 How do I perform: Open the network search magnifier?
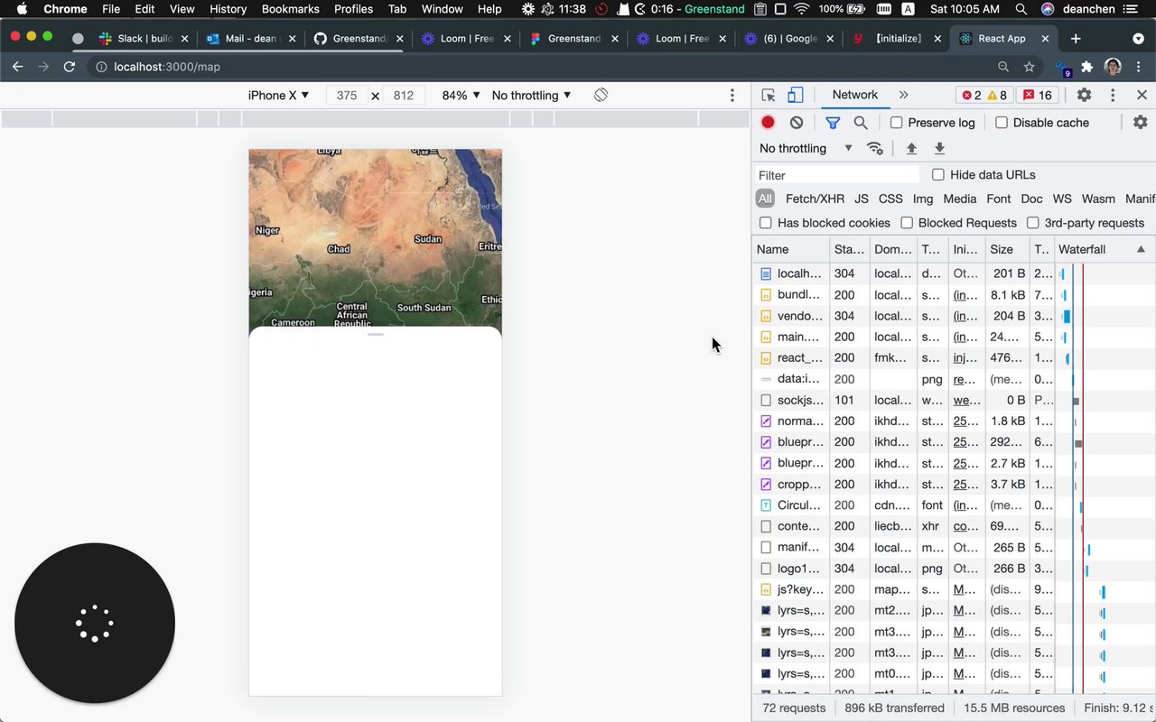[x=861, y=123]
